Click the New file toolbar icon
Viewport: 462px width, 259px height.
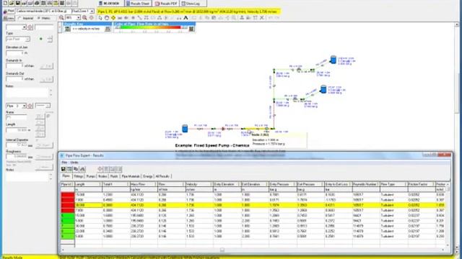[x=5, y=3]
